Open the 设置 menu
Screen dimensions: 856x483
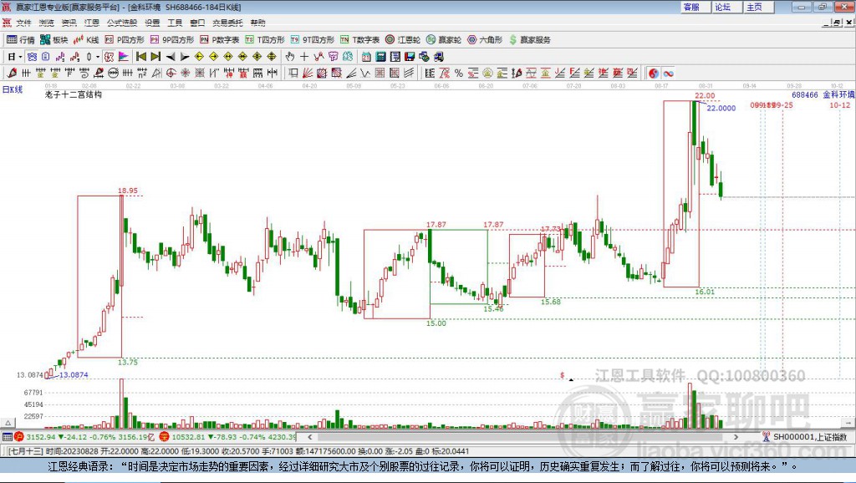pyautogui.click(x=152, y=23)
